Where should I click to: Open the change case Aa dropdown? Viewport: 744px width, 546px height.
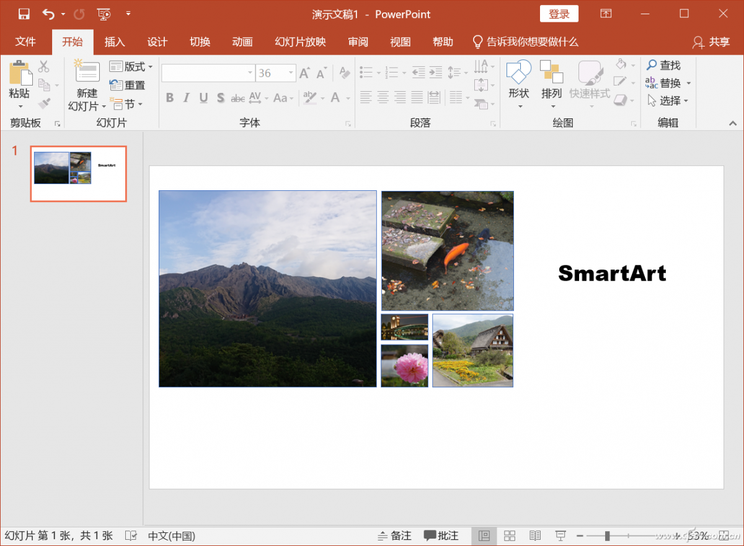[x=283, y=97]
